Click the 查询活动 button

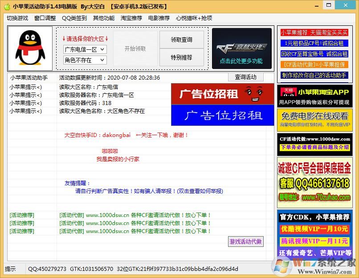pos(246,77)
